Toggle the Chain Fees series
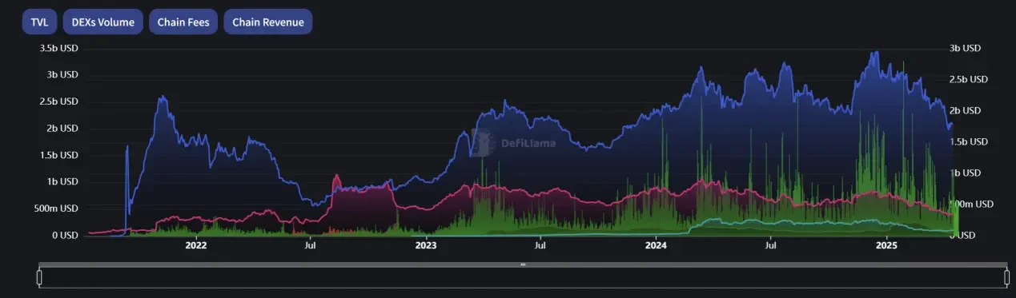1016x298 pixels. [183, 22]
